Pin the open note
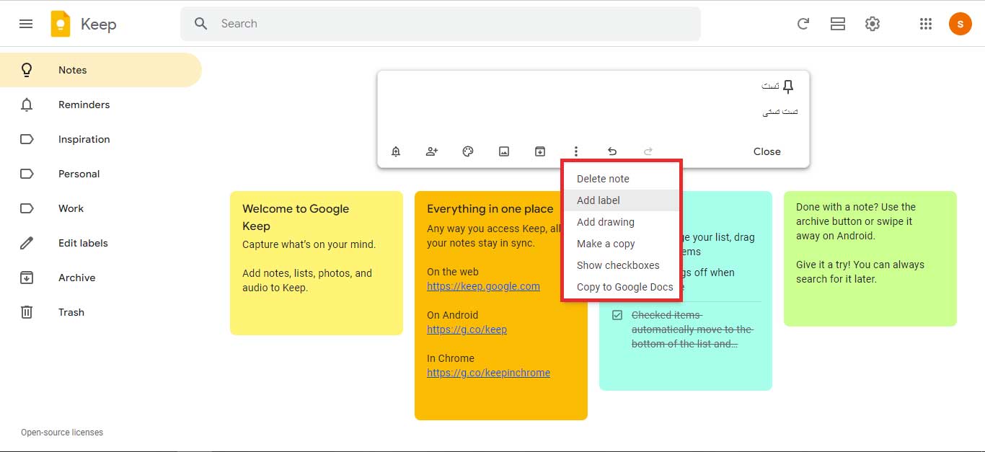This screenshot has width=985, height=452. (788, 87)
